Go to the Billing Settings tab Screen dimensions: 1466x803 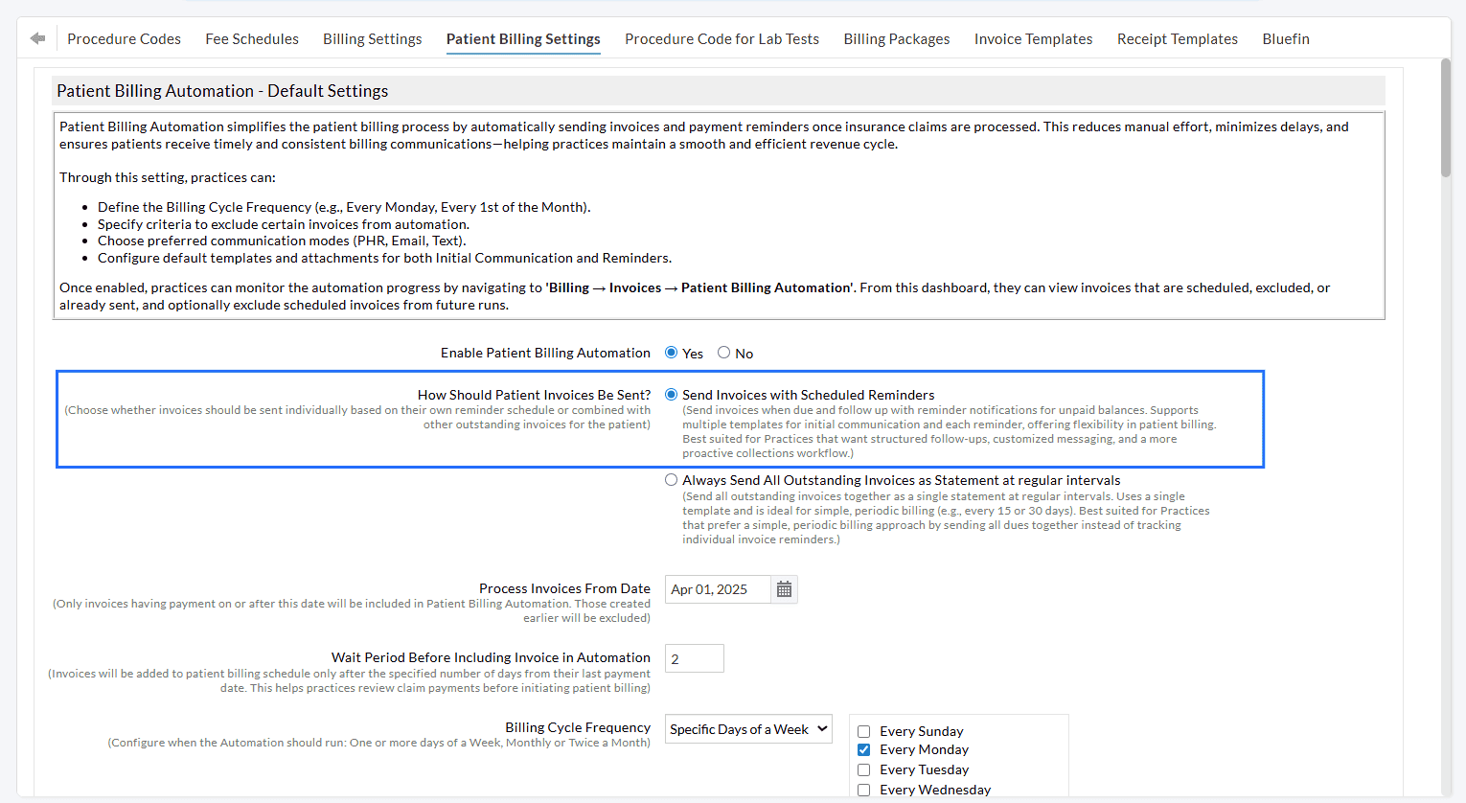[x=373, y=39]
